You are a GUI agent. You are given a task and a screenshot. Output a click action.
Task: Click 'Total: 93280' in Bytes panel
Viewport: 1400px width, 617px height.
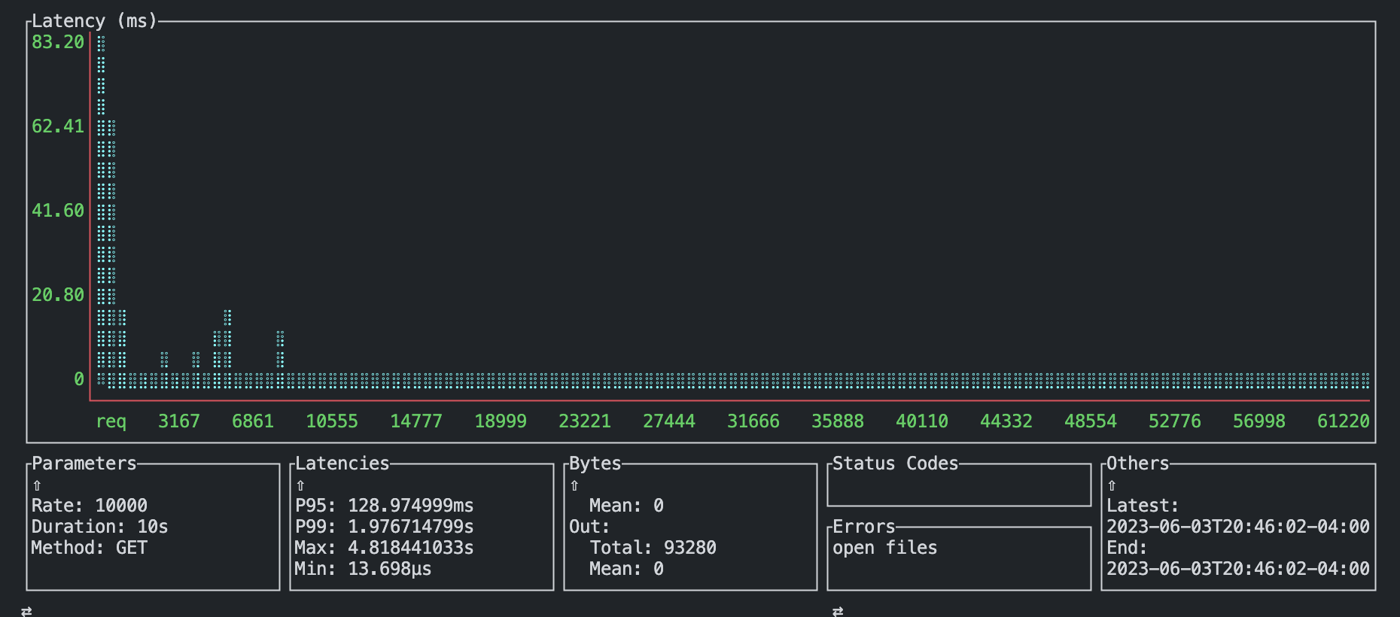pos(653,548)
